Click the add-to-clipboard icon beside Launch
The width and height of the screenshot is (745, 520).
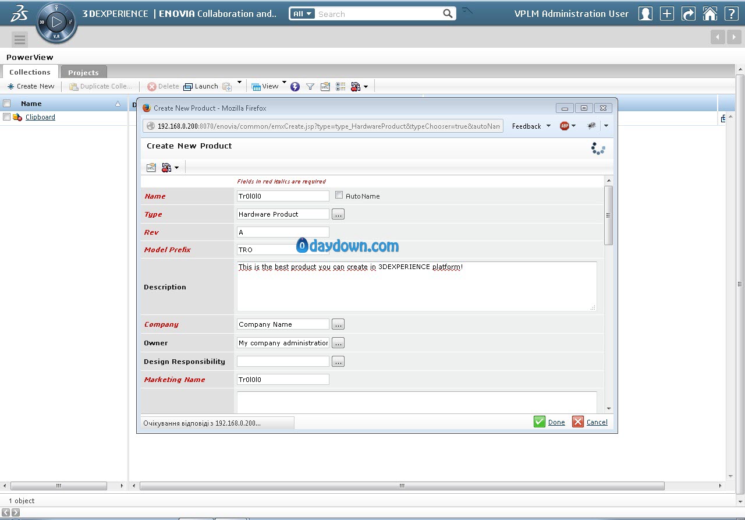(x=227, y=87)
